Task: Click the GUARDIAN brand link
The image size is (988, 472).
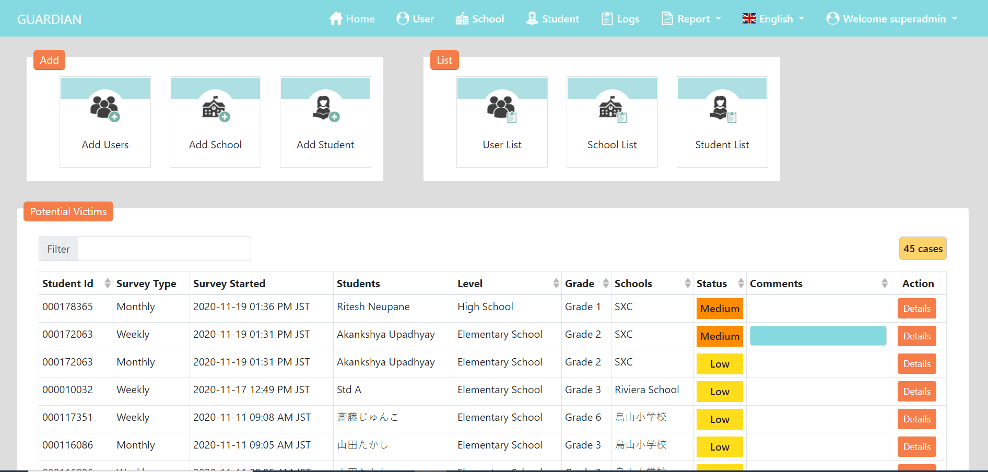Action: pyautogui.click(x=50, y=19)
